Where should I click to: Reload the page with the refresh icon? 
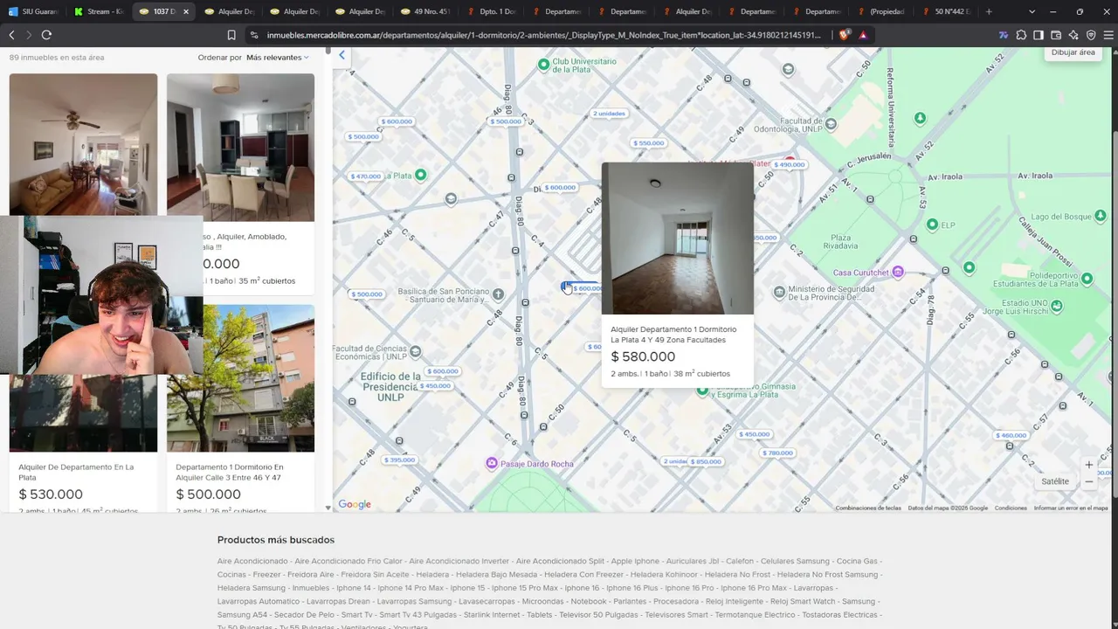click(x=46, y=35)
